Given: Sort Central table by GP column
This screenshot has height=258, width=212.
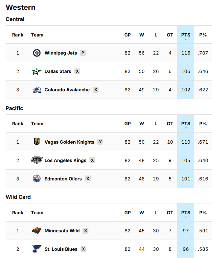Looking at the screenshot, I should [x=128, y=35].
